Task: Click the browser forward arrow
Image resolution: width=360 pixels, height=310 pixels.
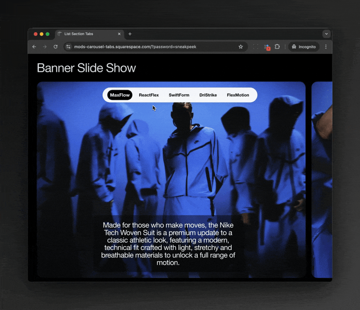Action: pos(45,47)
